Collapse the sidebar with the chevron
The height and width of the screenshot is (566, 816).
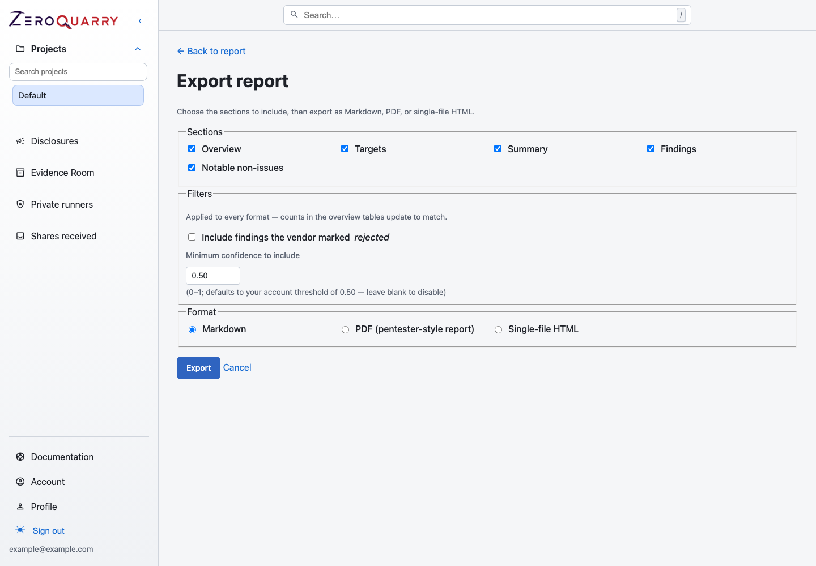(x=140, y=21)
